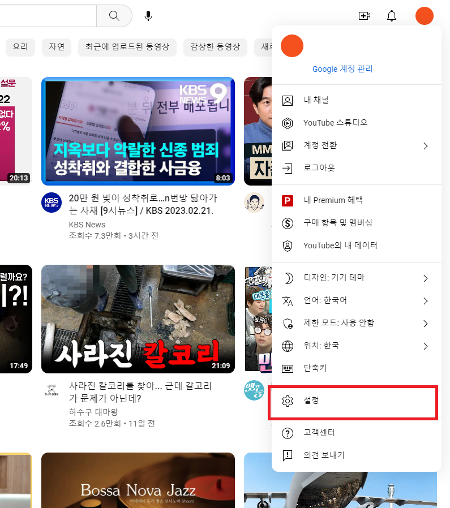Play the airplane video thumbnail

tap(340, 489)
